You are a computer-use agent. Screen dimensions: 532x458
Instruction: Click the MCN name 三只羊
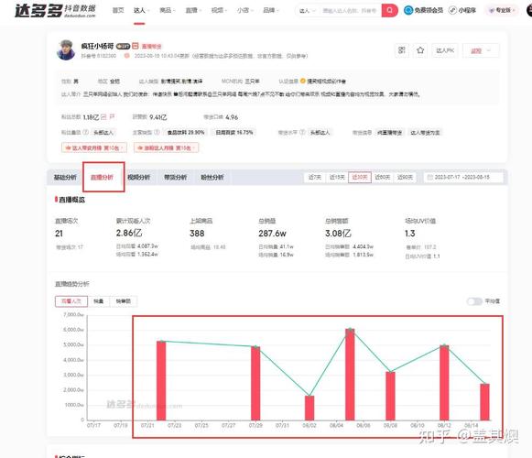(x=252, y=82)
